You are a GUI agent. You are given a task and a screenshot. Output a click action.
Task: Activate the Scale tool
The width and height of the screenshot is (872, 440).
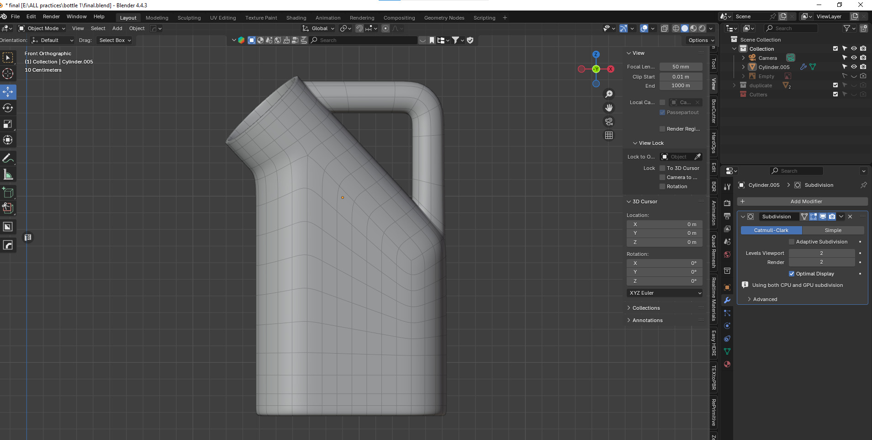click(x=8, y=124)
